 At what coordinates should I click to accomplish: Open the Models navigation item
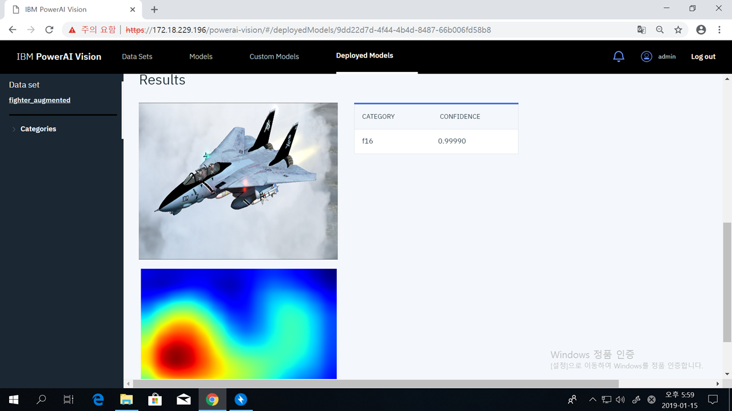[x=201, y=57]
